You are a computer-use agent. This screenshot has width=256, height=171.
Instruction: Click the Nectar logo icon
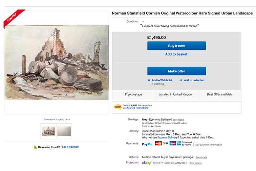[x=118, y=107]
